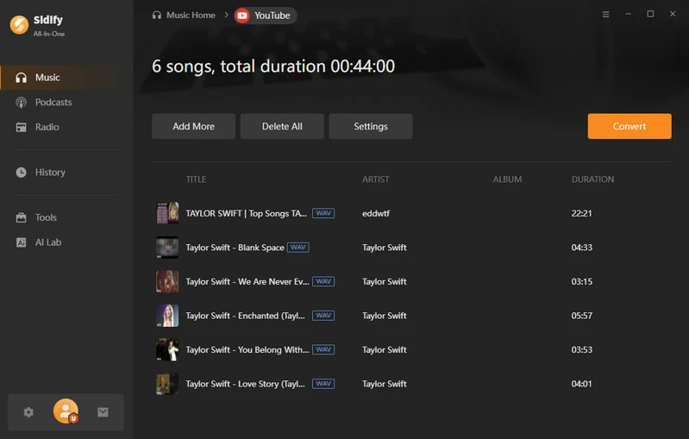
Task: Select Taylor Swift - Blank Space title
Action: 235,248
